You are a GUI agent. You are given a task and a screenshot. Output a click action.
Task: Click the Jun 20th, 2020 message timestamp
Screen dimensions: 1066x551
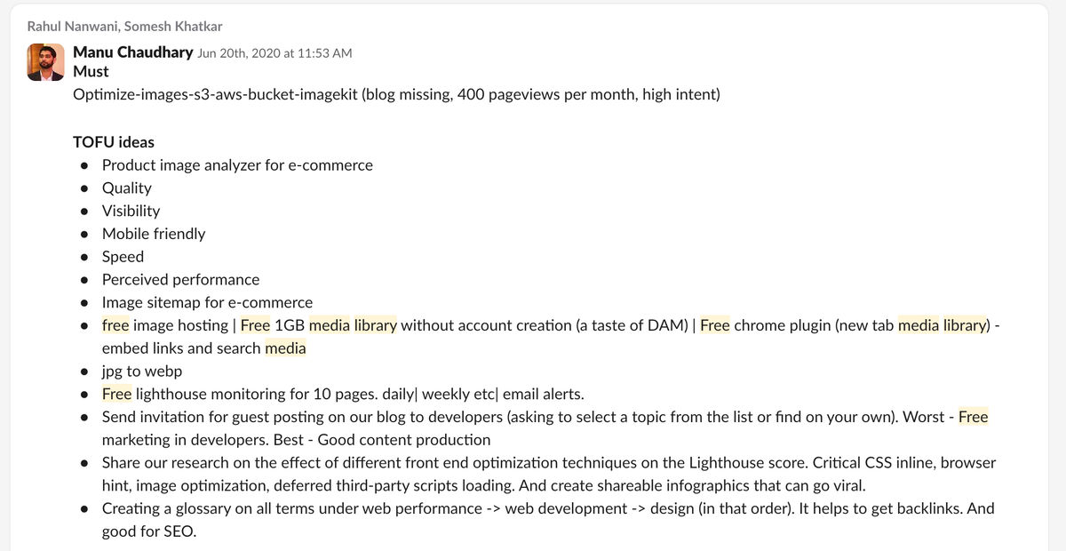coord(274,53)
